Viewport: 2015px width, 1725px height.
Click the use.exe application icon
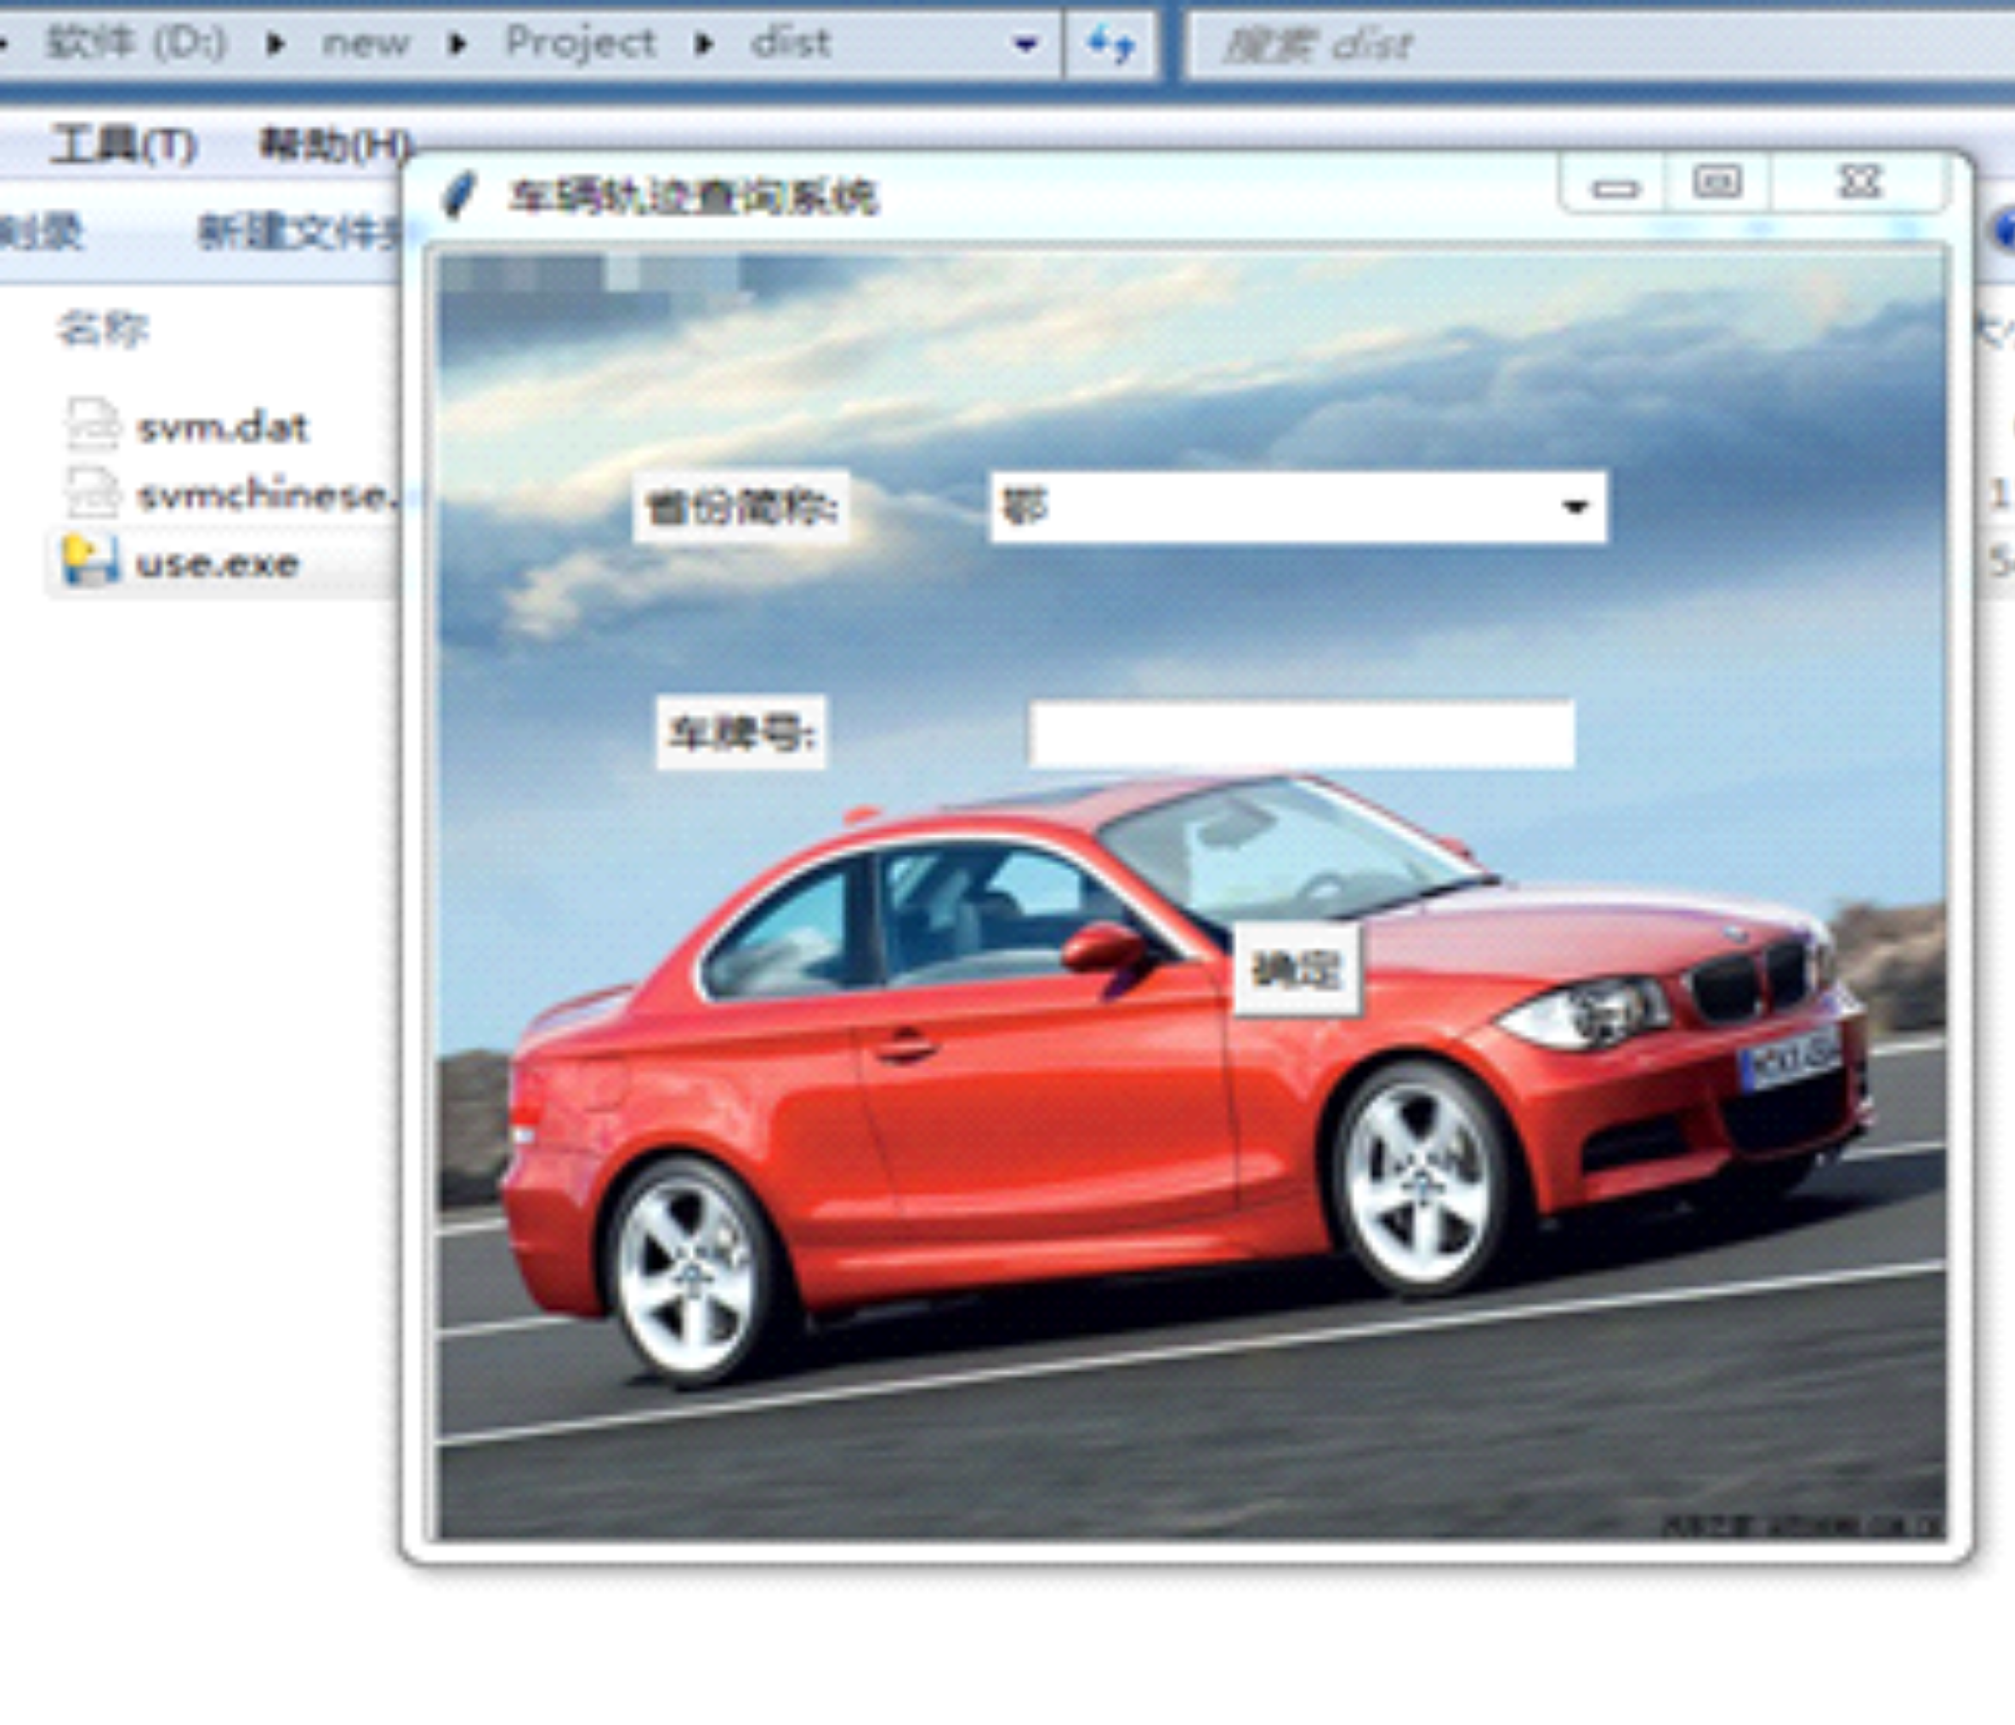tap(90, 562)
